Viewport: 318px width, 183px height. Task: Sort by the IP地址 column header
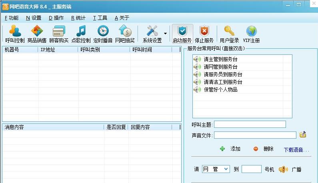pos(58,50)
